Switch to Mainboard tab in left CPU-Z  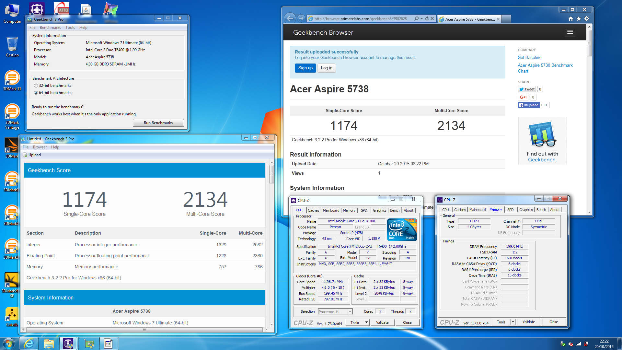[x=331, y=210]
